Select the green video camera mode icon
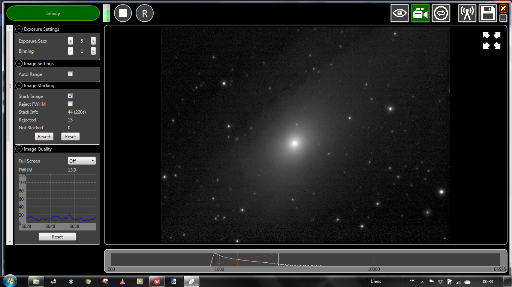Viewport: 512px width, 287px height. [420, 13]
